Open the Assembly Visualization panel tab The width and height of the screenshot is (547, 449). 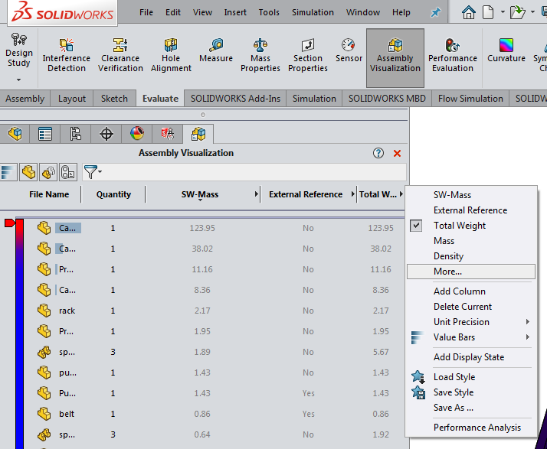[x=198, y=134]
